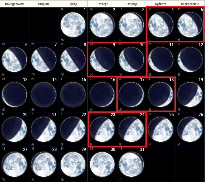205x182 pixels.
Task: Click the Среда column header
Action: (73, 4)
